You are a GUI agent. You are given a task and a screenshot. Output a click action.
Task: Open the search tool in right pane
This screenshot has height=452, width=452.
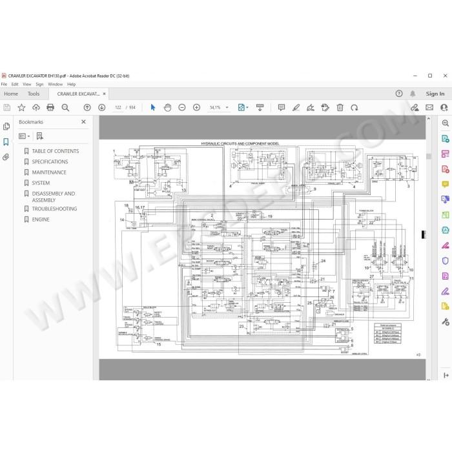click(x=445, y=123)
